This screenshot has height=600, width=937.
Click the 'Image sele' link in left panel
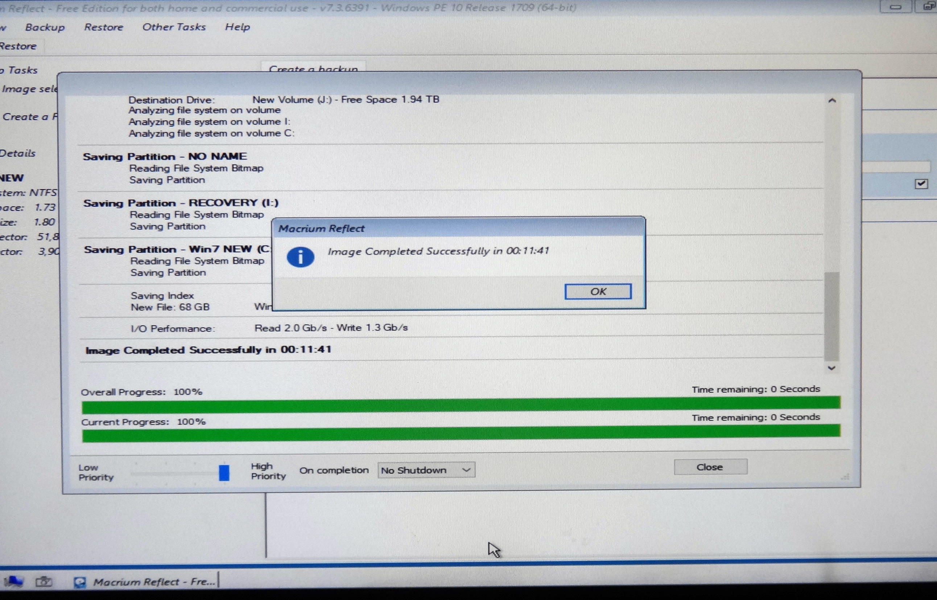tap(30, 89)
